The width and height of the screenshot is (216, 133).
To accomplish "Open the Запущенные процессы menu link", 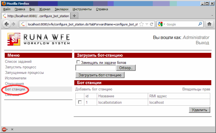I will (x=24, y=72).
